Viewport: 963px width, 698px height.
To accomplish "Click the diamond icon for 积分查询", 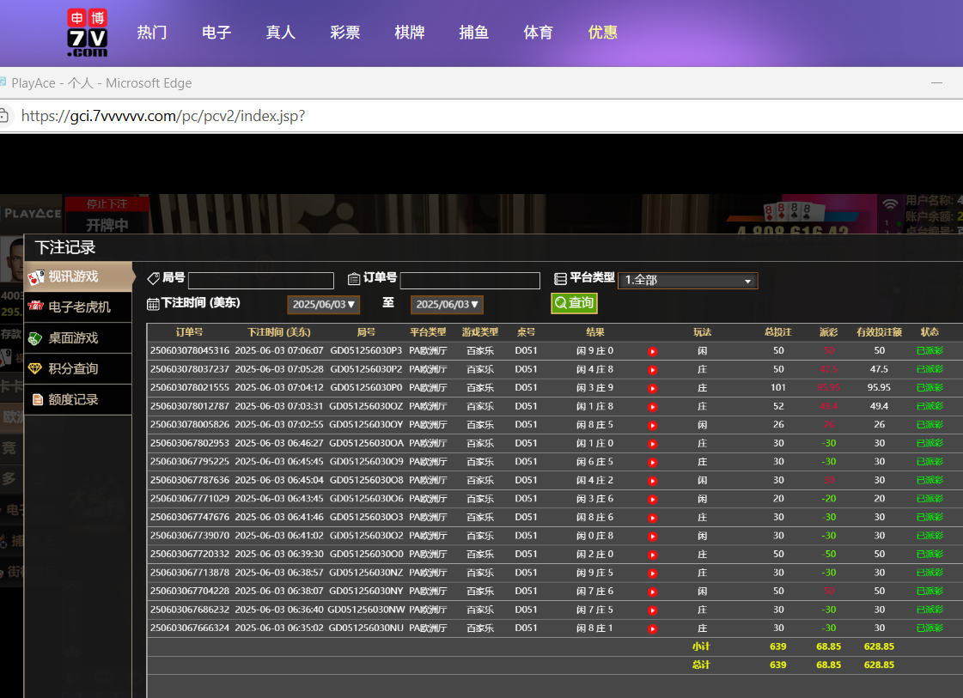I will coord(35,368).
